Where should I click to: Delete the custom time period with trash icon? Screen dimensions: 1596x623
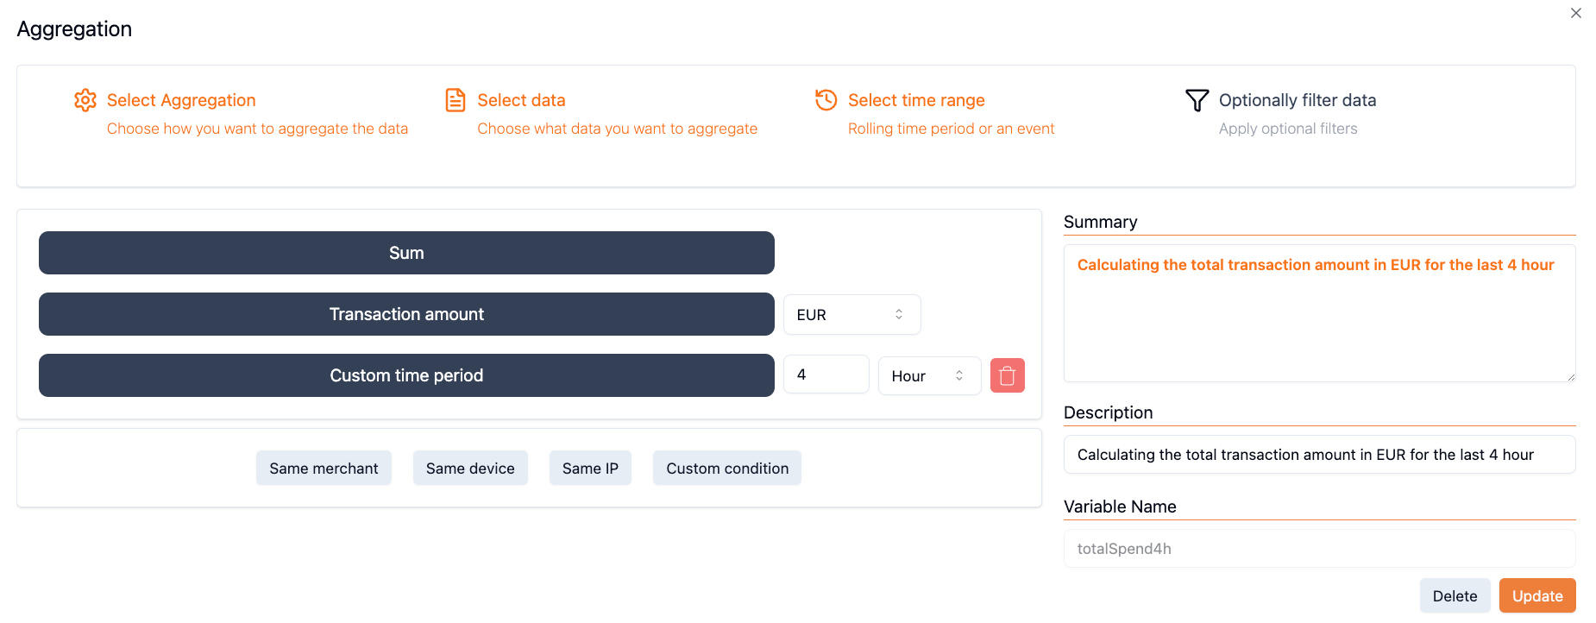(1007, 375)
